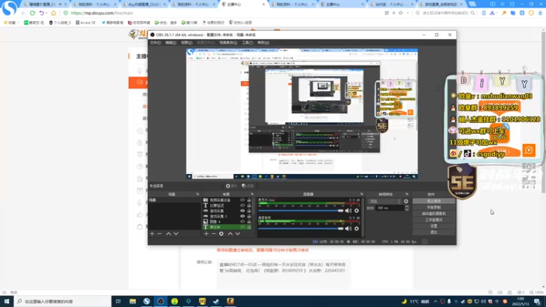Hide the first game capture source
Image resolution: width=546 pixels, height=307 pixels.
(243, 211)
